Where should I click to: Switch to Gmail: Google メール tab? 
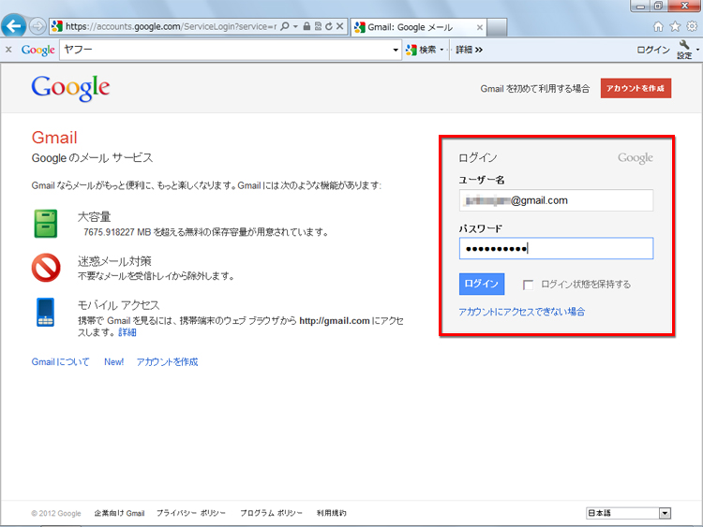click(x=417, y=27)
